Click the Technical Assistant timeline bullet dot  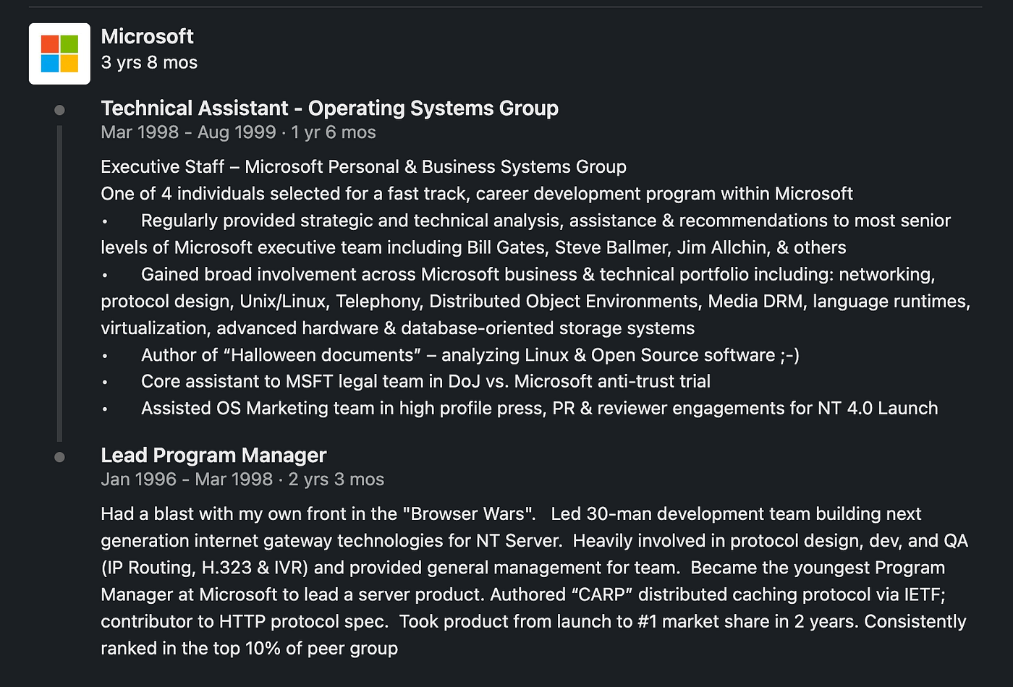pos(59,110)
